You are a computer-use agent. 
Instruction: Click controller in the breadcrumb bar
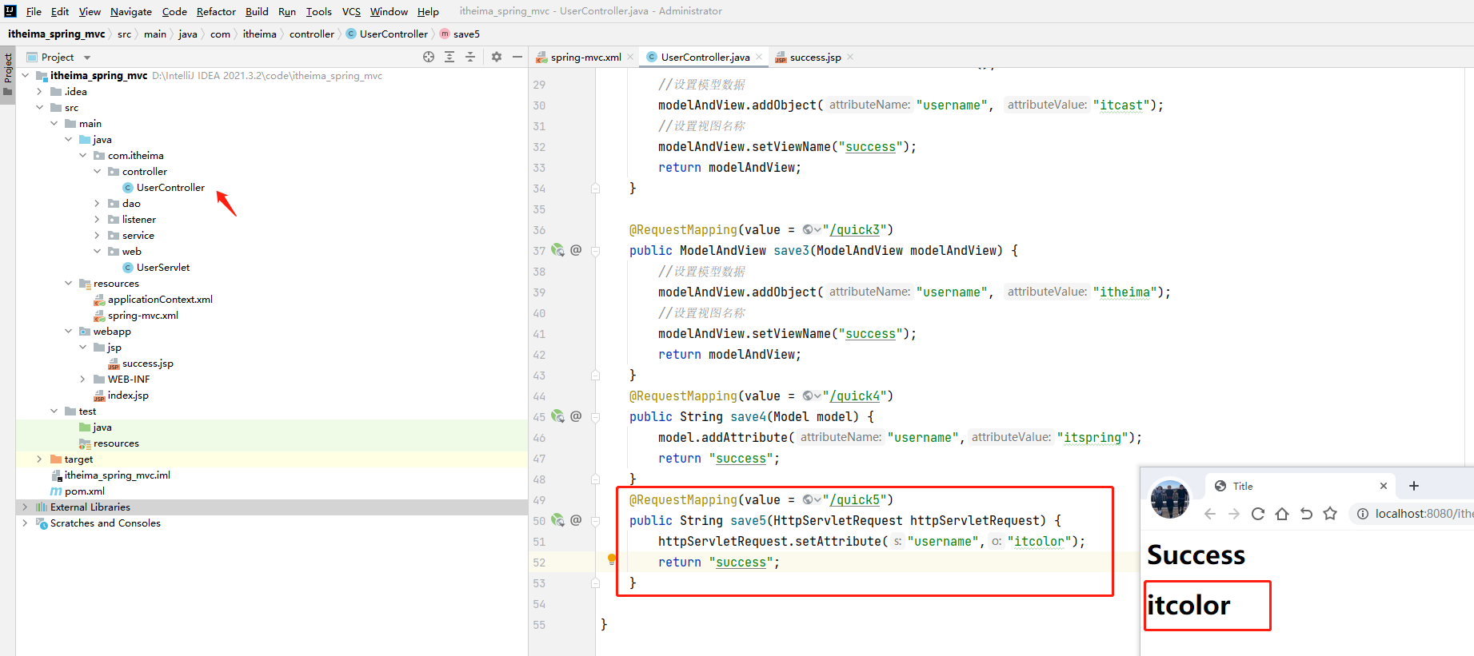coord(312,34)
